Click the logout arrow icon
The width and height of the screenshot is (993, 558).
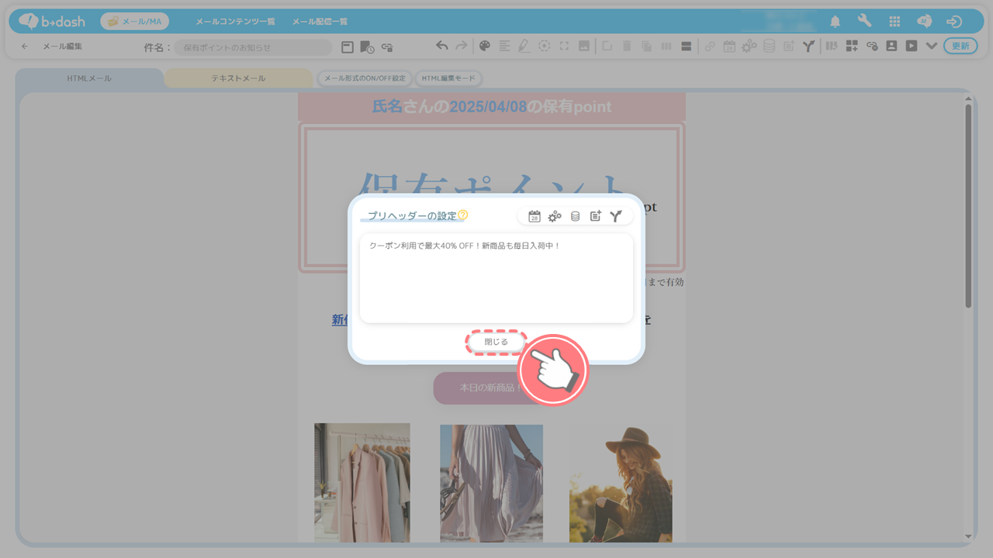tap(954, 22)
